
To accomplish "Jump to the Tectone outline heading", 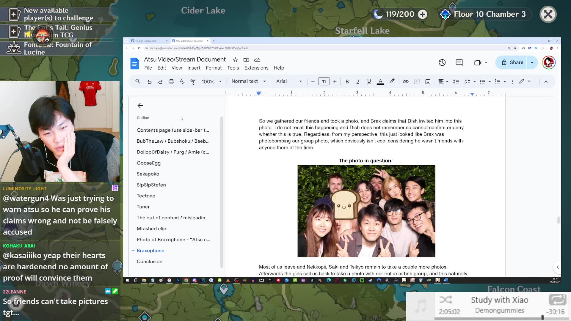I will point(146,196).
